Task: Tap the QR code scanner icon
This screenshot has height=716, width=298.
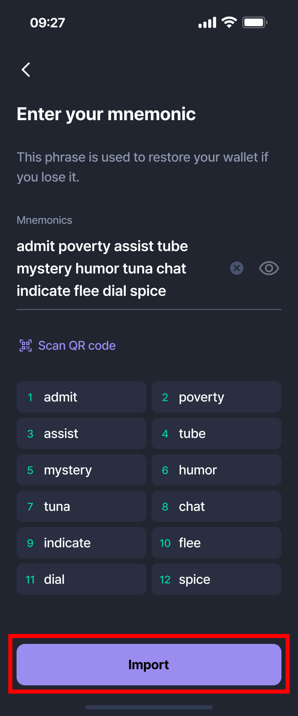Action: [x=26, y=346]
